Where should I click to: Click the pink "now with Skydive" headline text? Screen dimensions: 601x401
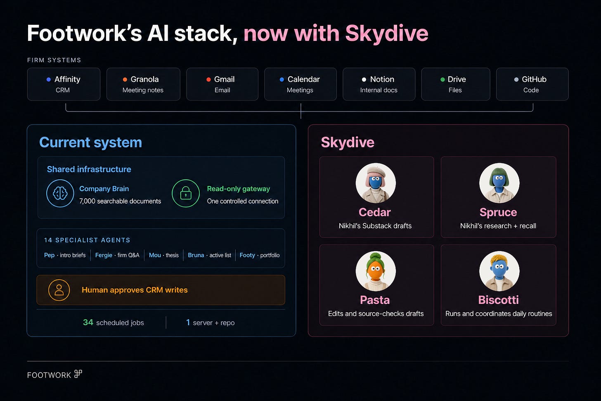336,33
